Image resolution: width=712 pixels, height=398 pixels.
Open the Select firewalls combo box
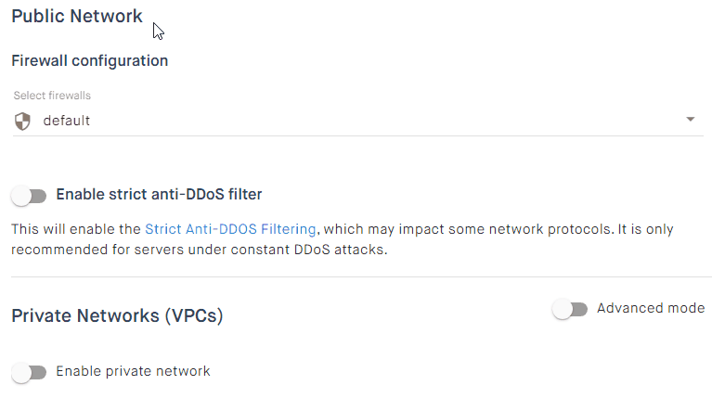357,121
